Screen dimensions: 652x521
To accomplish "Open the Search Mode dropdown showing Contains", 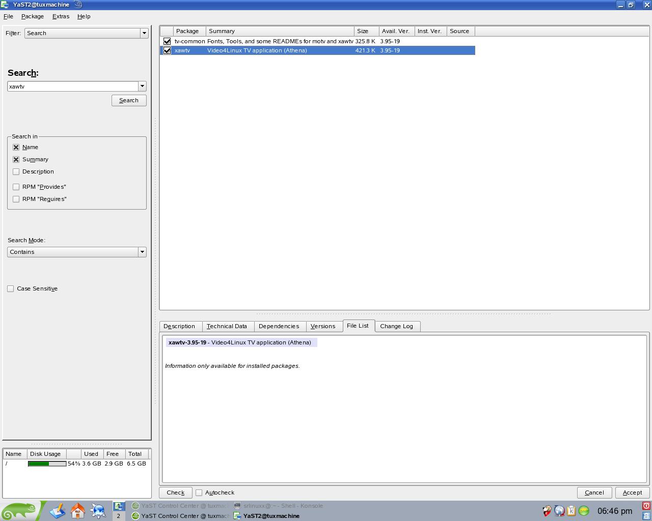I will tap(77, 252).
